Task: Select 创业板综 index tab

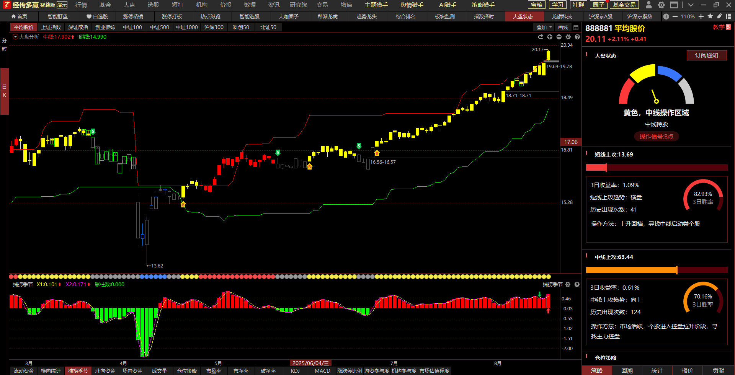Action: (x=105, y=27)
